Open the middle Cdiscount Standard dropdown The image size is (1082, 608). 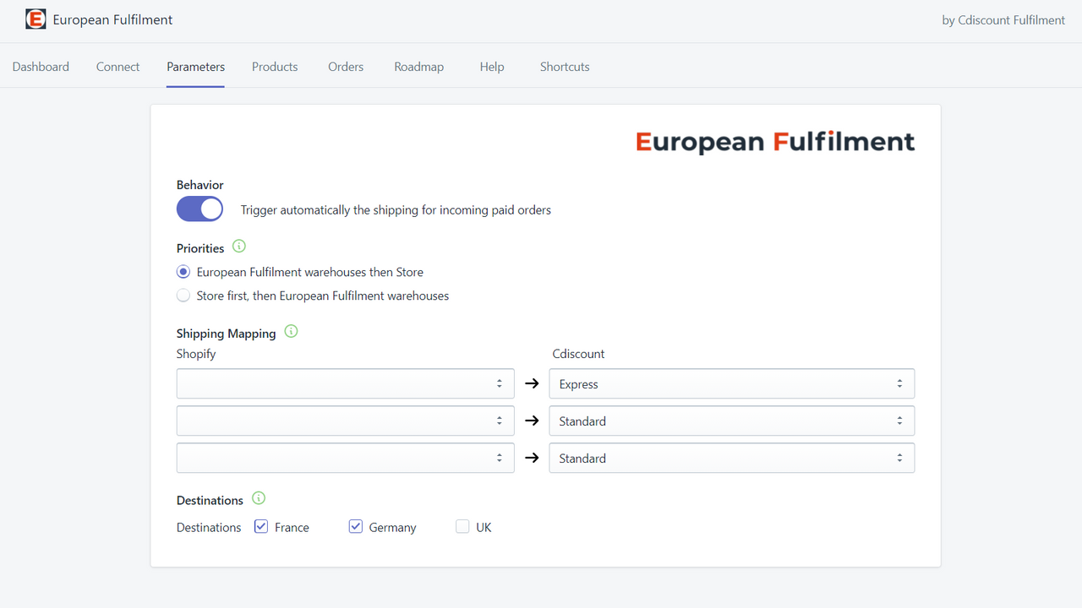(x=732, y=421)
